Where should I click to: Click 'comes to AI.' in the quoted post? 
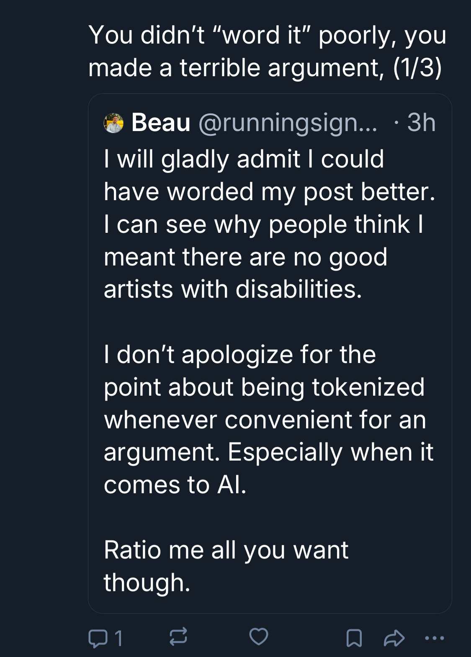175,485
